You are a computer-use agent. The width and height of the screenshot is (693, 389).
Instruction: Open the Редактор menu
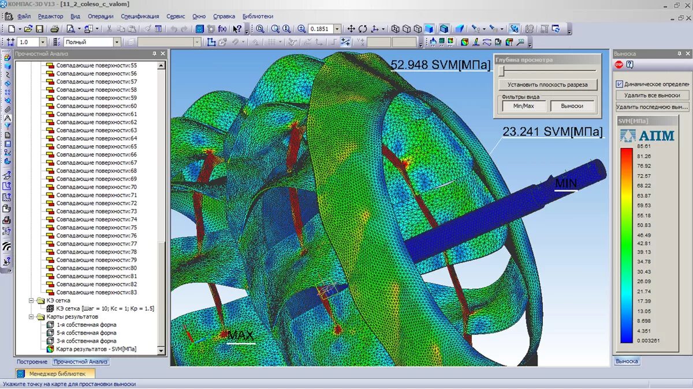[x=51, y=17]
